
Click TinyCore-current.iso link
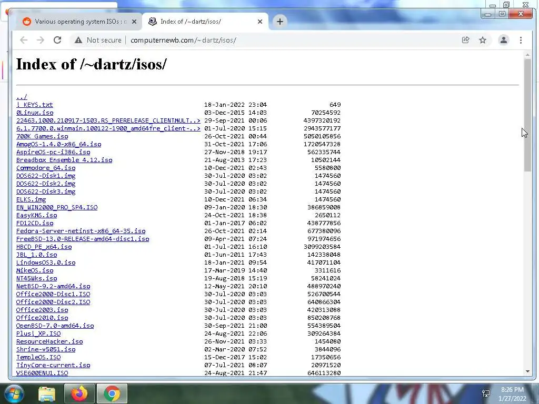(x=53, y=366)
